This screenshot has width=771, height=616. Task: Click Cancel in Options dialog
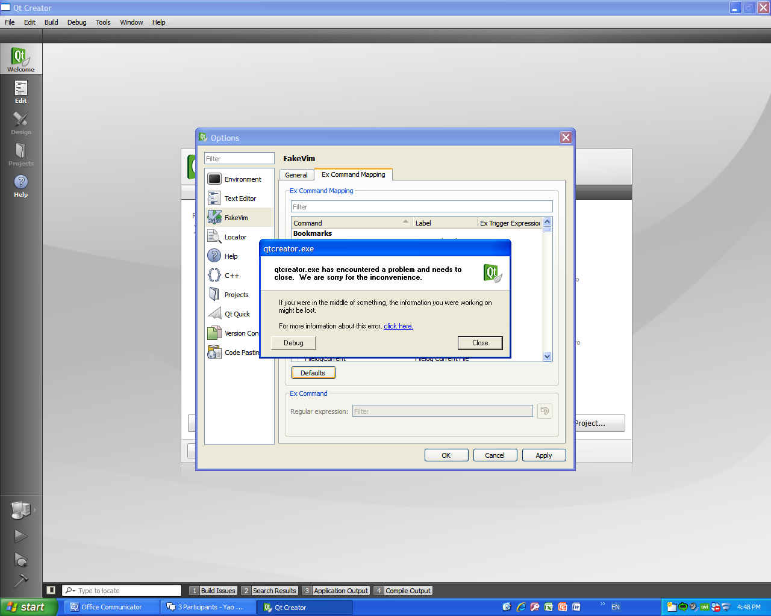(495, 455)
